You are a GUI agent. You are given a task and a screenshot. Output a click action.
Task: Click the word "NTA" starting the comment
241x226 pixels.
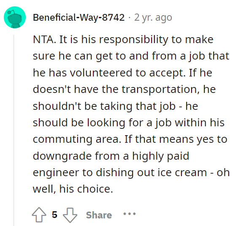(43, 40)
